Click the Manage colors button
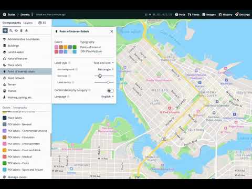Image resolution: width=252 pixels, height=189 pixels. pos(15,177)
